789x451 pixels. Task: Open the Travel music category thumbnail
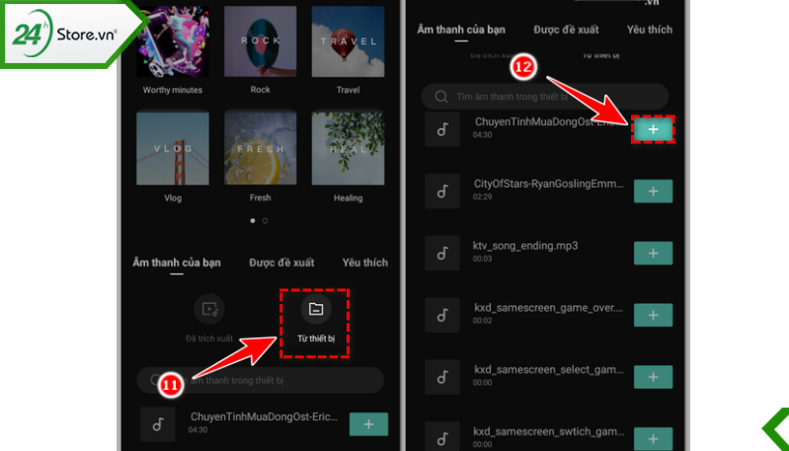(x=348, y=41)
